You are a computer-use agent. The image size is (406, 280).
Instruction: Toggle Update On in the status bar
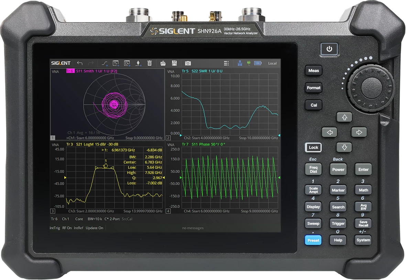[94, 228]
